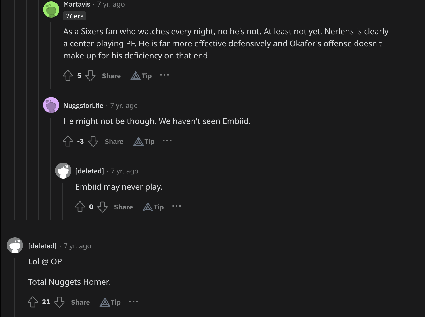
Task: Click NuggsforLife's purple avatar
Action: point(51,105)
